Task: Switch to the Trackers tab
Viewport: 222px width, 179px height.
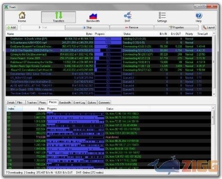Action: tap(32, 102)
